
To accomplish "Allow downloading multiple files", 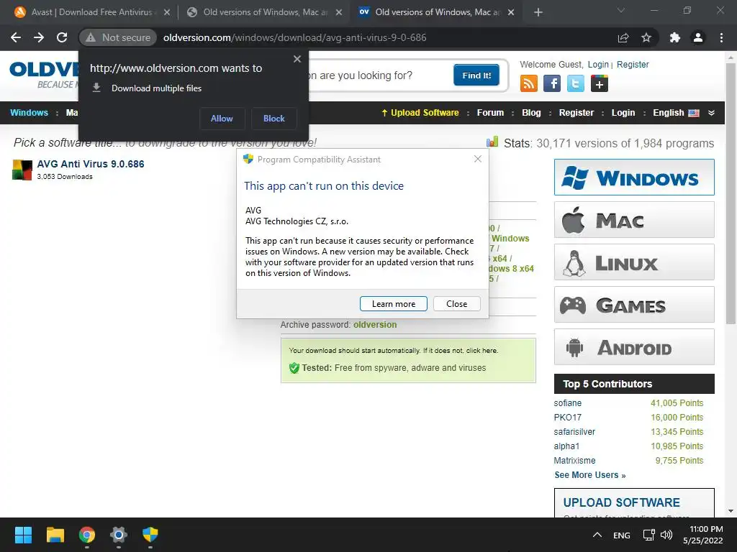I will (222, 119).
